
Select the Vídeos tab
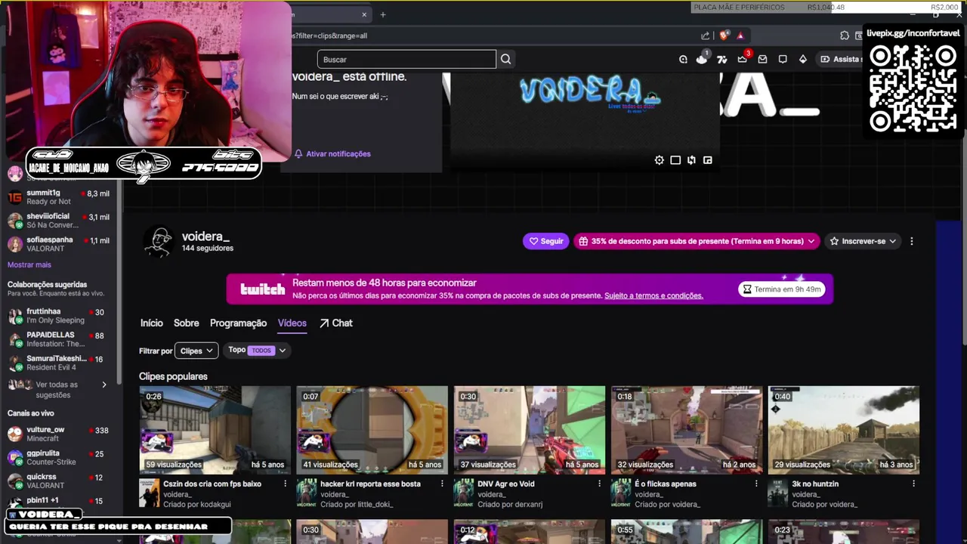(x=292, y=323)
